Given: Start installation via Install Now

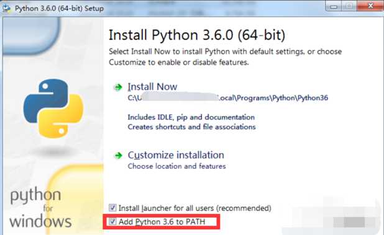Looking at the screenshot, I should coord(152,87).
